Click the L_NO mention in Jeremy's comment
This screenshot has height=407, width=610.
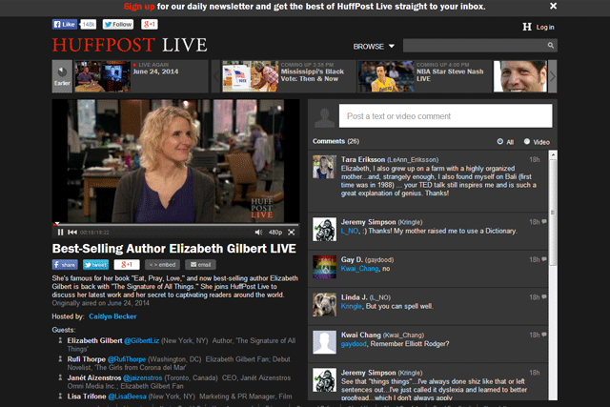tap(350, 231)
